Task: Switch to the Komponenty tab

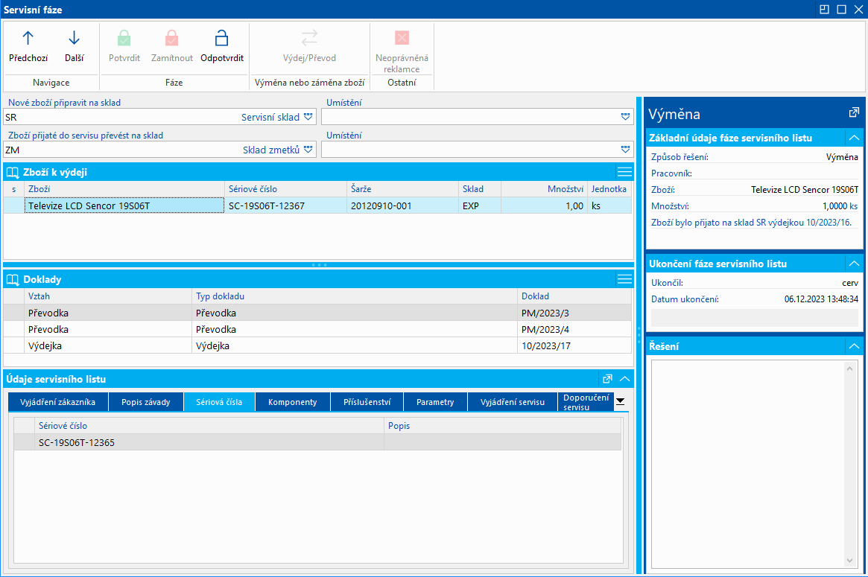Action: pyautogui.click(x=292, y=402)
